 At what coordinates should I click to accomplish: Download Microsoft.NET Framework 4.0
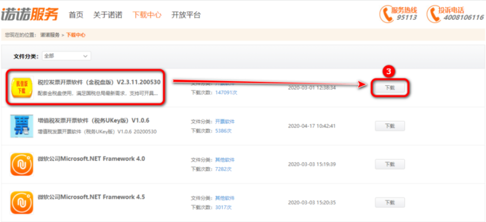390,164
